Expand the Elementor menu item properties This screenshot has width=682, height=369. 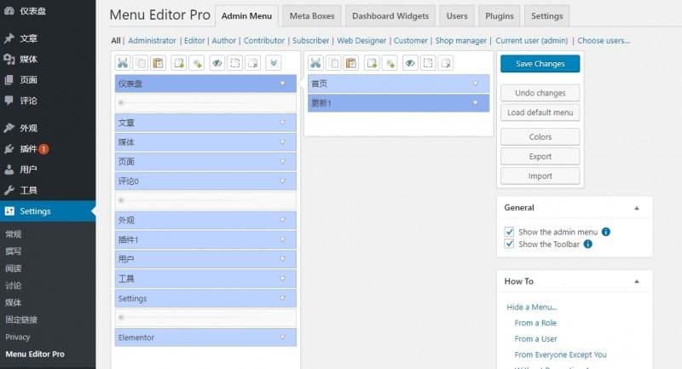point(283,337)
